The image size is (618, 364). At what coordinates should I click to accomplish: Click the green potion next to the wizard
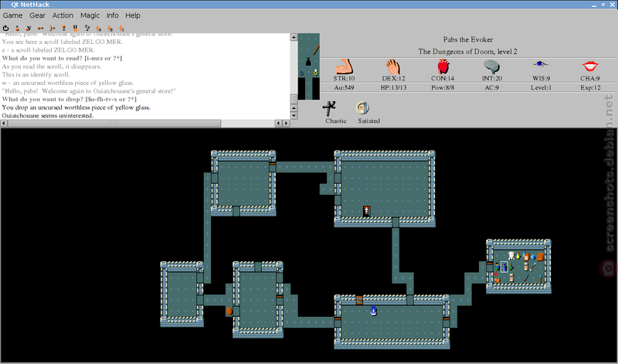point(511,267)
